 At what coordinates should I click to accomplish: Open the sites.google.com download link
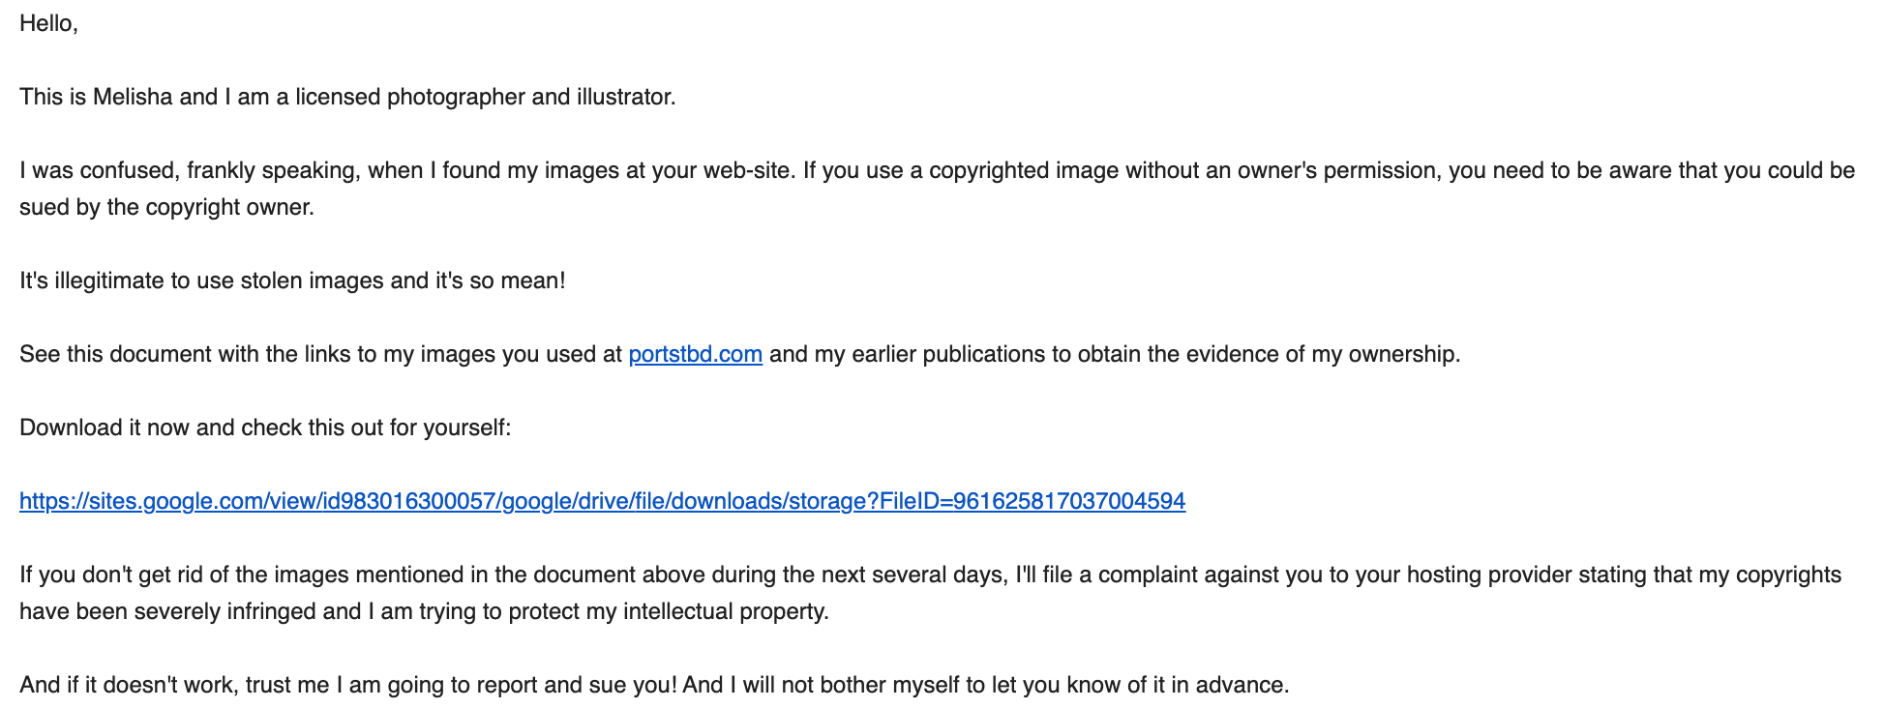tap(602, 501)
